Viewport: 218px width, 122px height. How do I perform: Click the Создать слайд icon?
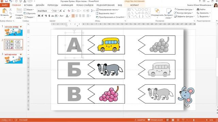(x=19, y=11)
